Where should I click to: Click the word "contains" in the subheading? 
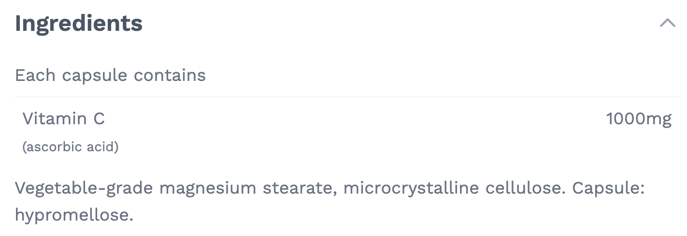(x=170, y=75)
